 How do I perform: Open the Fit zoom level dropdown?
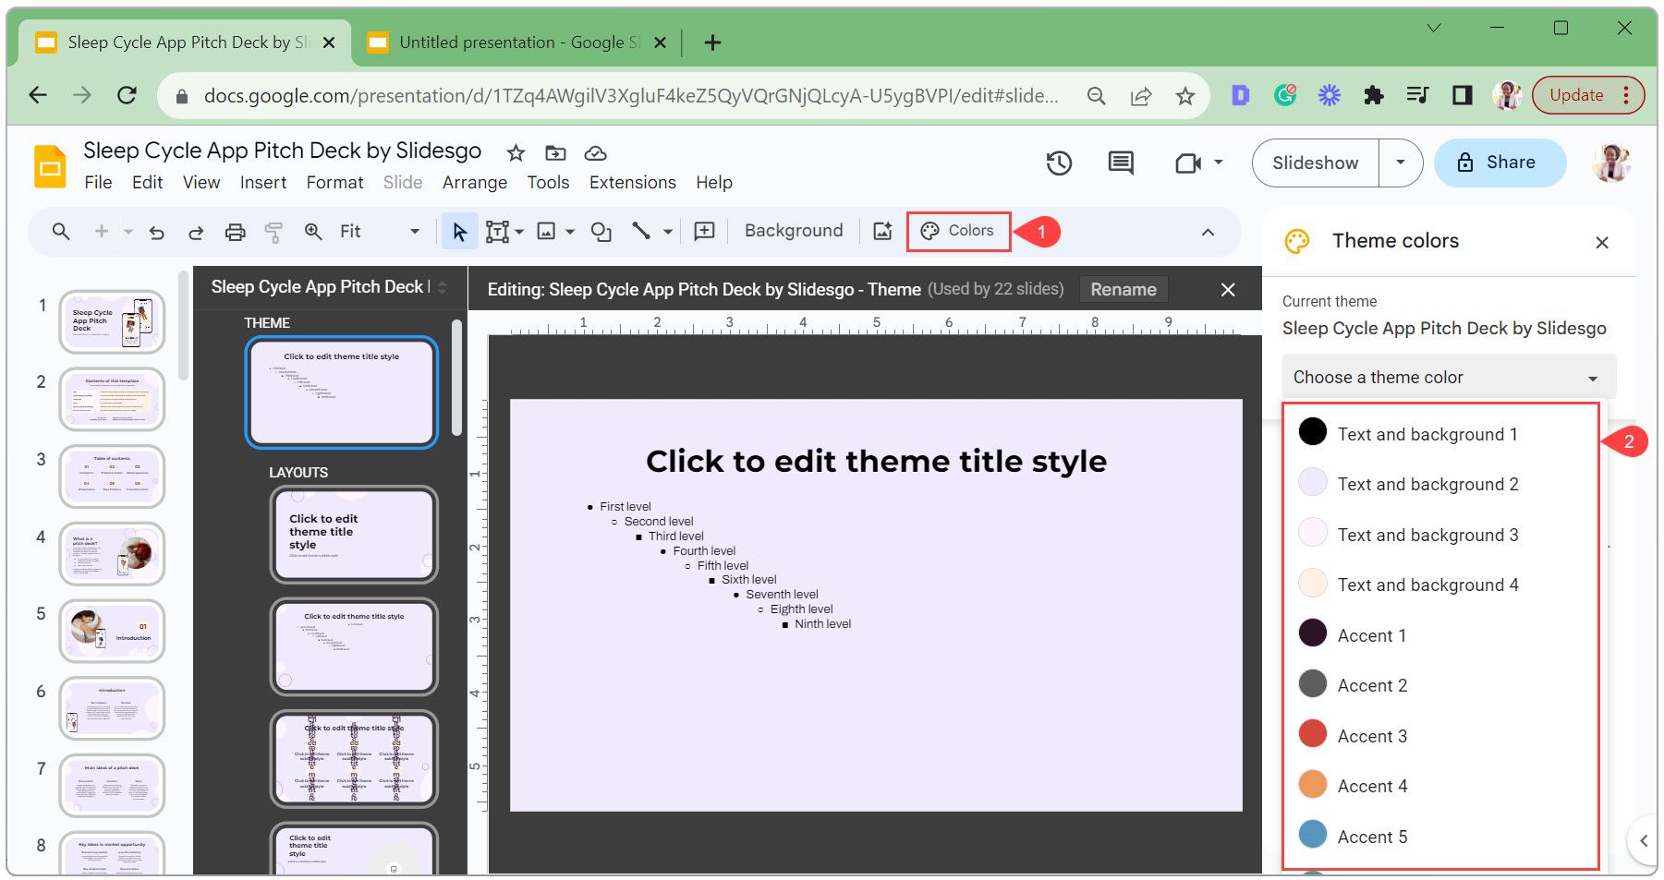pos(379,232)
